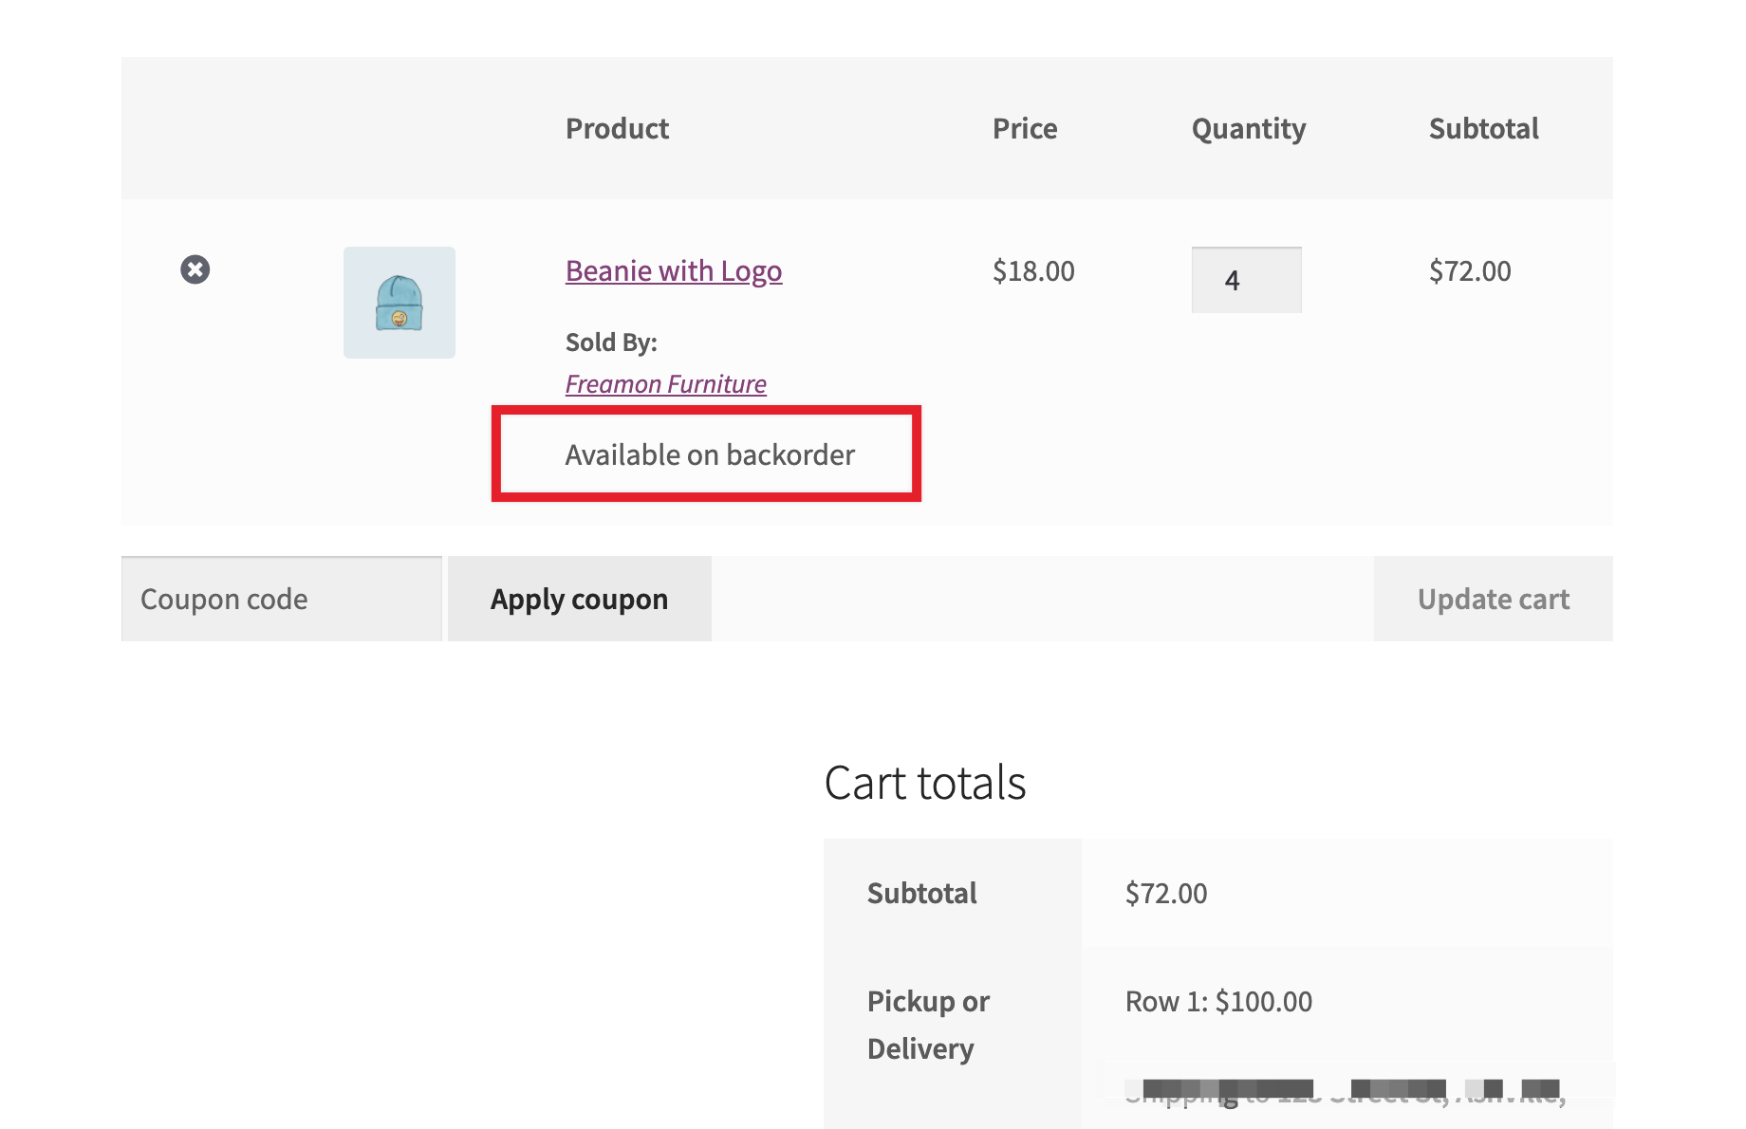Click the Cart totals heading
Screen dimensions: 1746x1129
[x=925, y=781]
